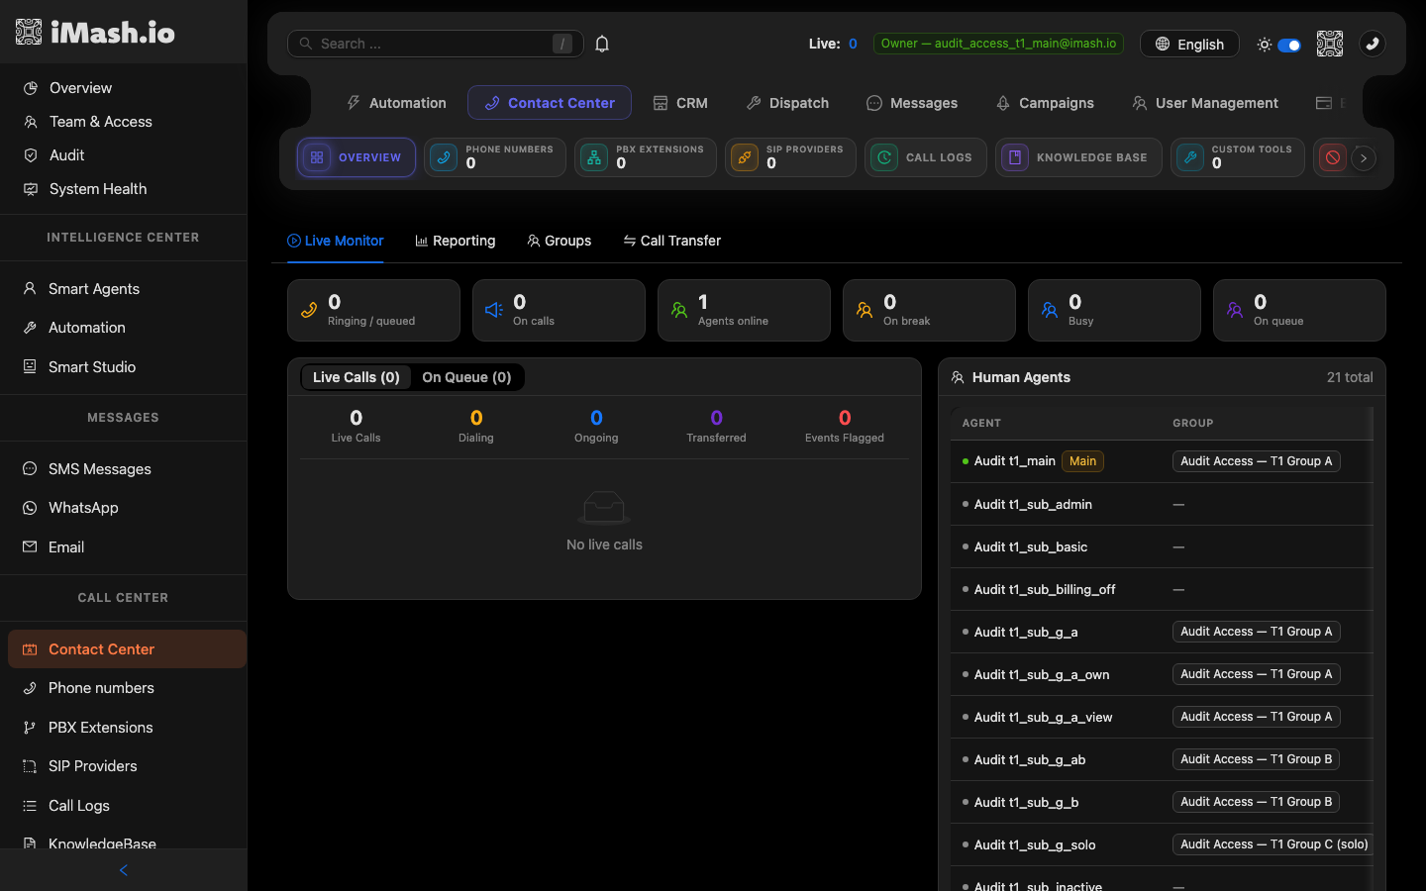1426x891 pixels.
Task: Expand more tiles with right chevron
Action: tap(1364, 157)
